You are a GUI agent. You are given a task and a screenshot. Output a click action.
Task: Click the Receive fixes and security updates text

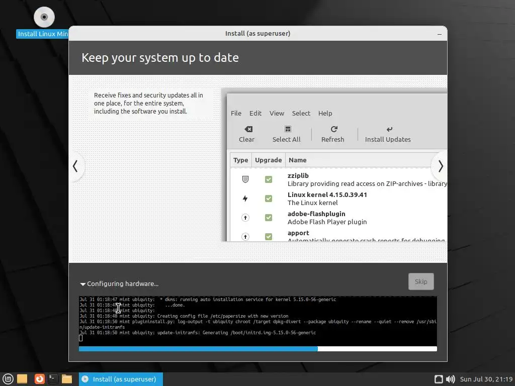tap(148, 104)
